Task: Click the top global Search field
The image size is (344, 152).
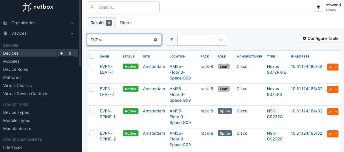Action: coord(123,7)
